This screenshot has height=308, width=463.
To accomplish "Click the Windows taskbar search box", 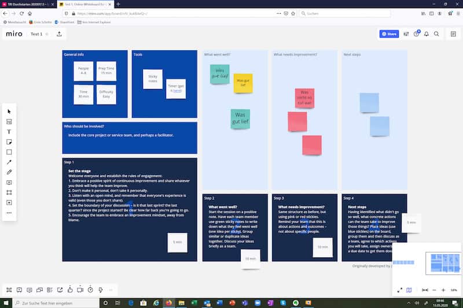I will pos(56,303).
